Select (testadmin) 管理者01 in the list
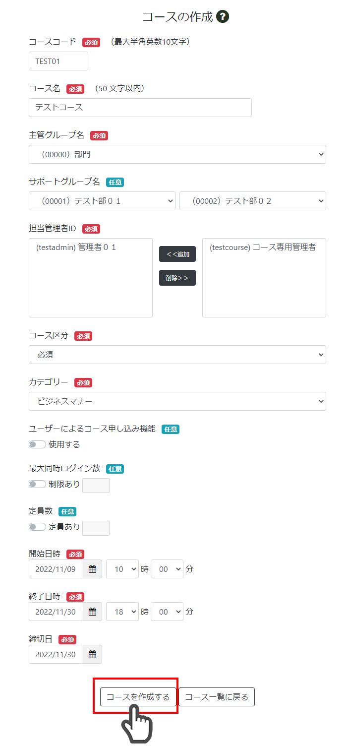Image resolution: width=347 pixels, height=746 pixels. [x=76, y=248]
